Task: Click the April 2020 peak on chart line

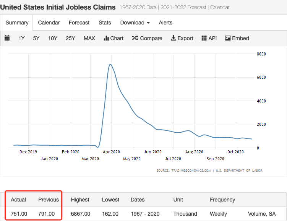Action: 110,64
